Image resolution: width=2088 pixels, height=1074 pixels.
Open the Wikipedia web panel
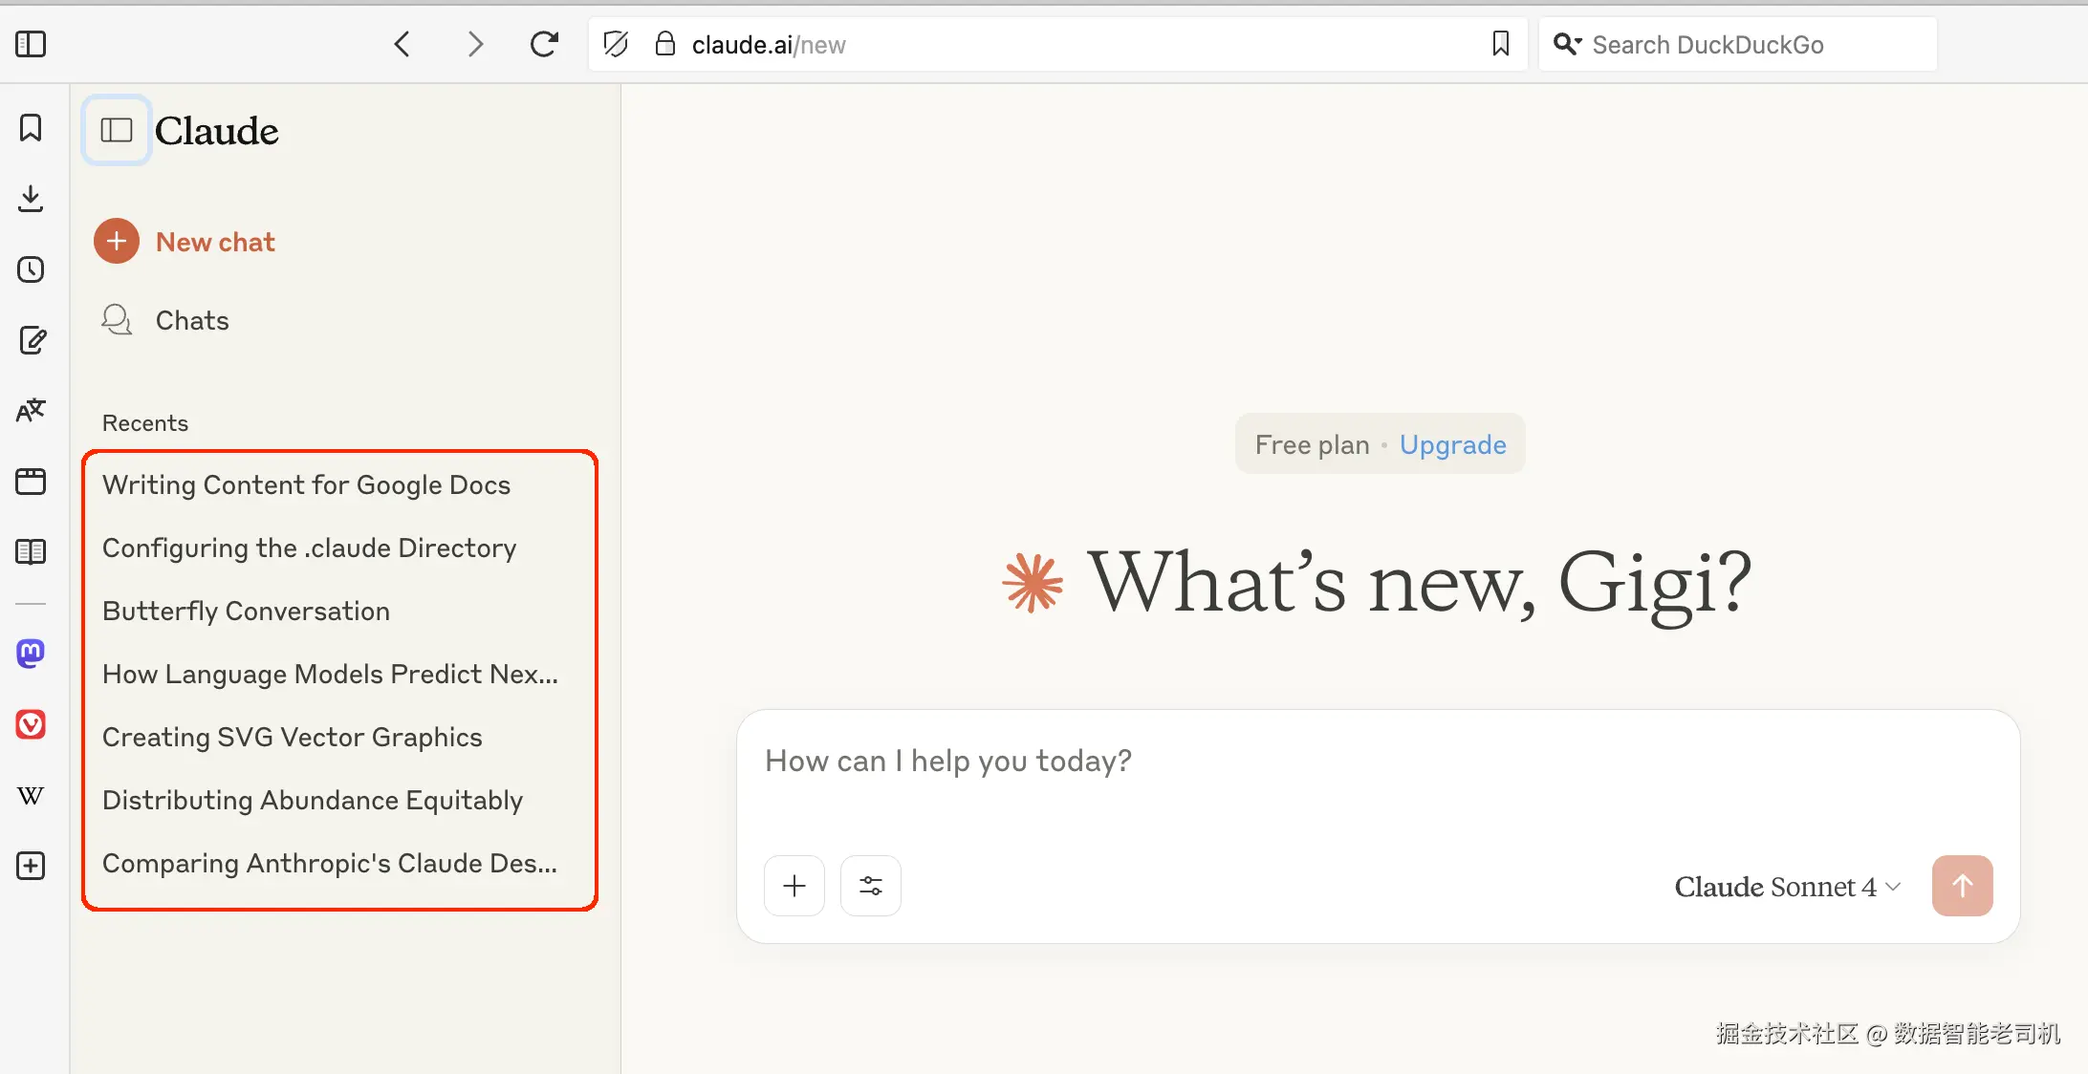click(31, 795)
